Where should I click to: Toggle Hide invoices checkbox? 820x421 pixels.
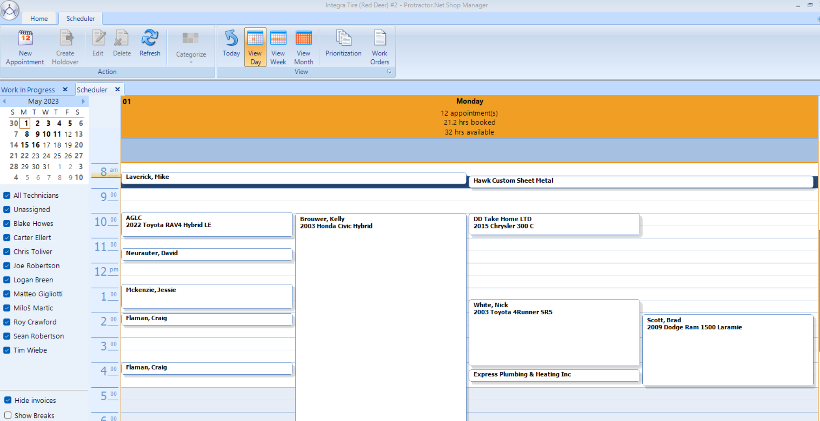tap(8, 400)
